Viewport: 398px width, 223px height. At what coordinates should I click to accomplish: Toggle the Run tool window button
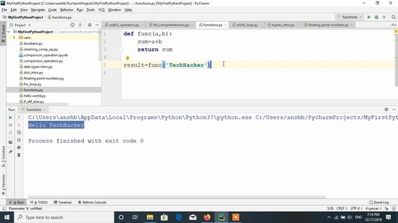17,203
